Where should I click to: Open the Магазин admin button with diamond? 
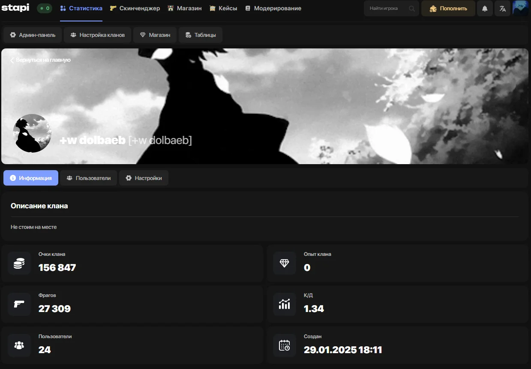pyautogui.click(x=155, y=35)
